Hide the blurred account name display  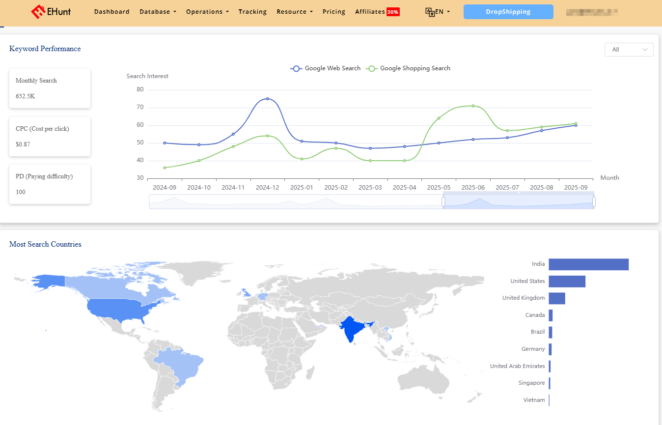point(592,11)
